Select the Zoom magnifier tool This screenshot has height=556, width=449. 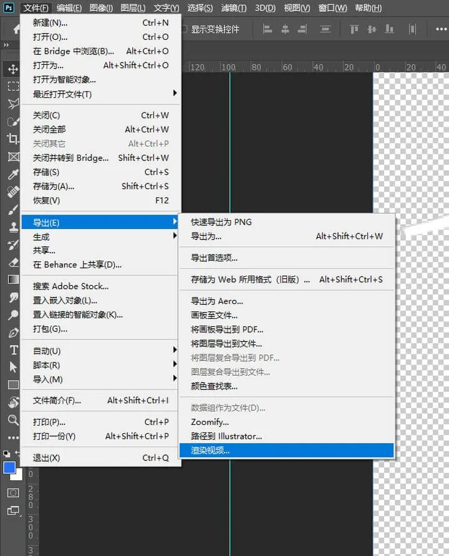click(x=12, y=420)
